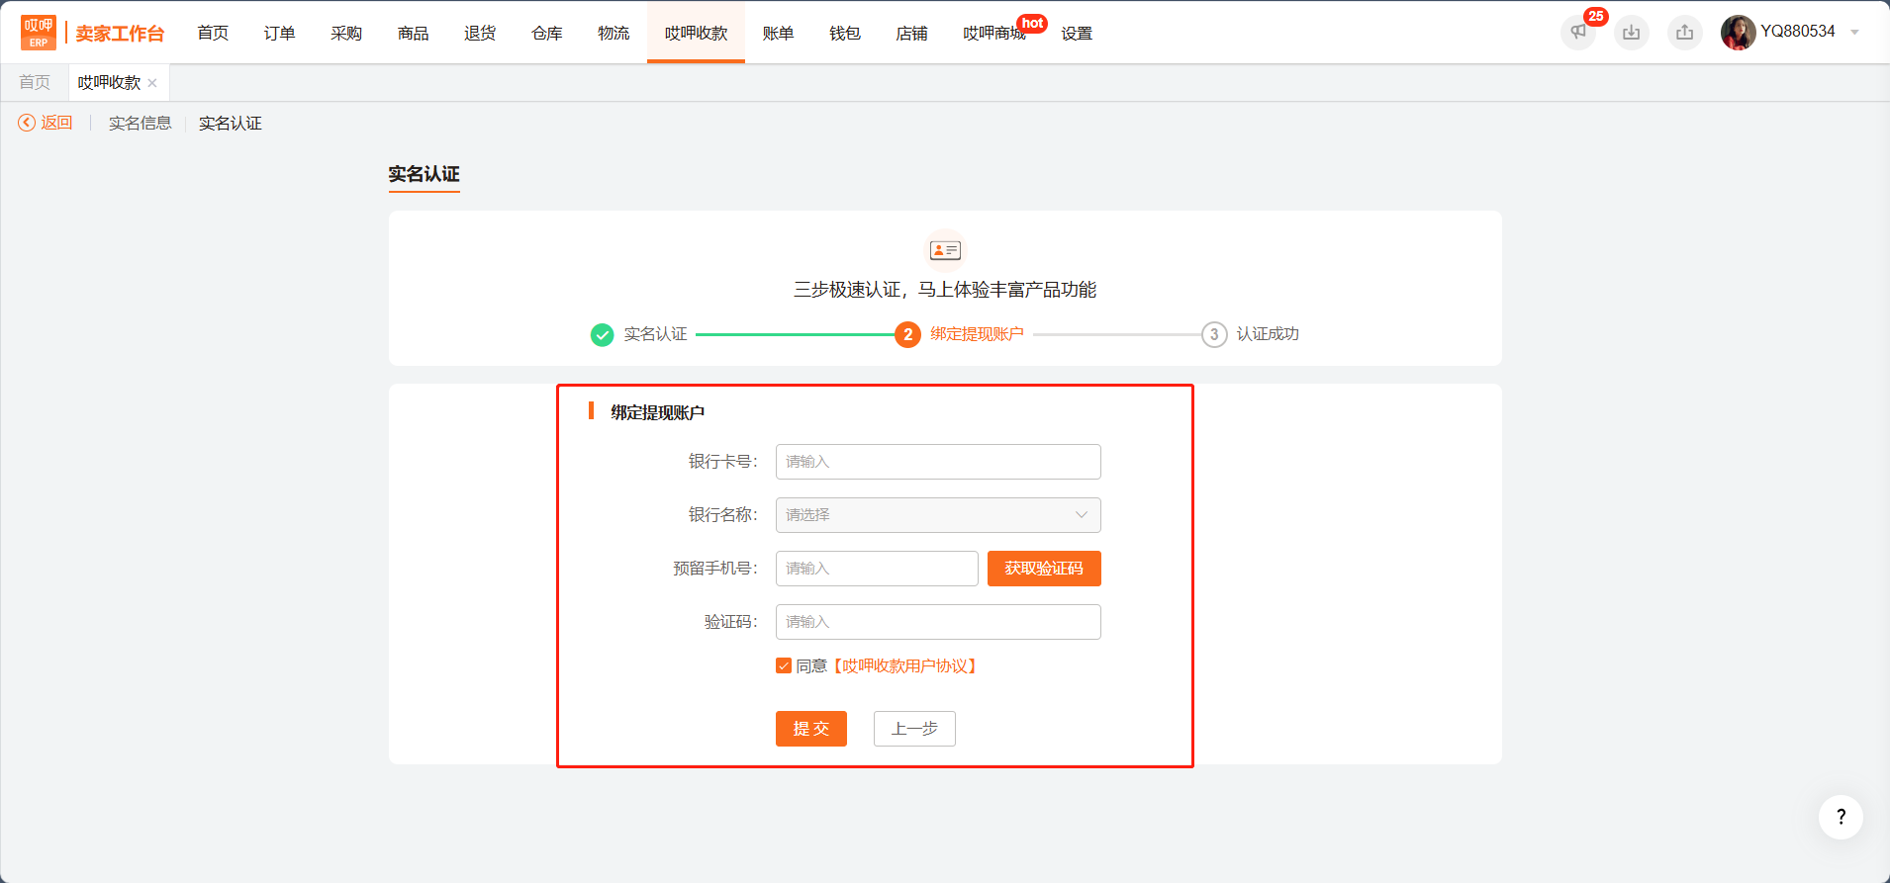Click the completed 实名认证 step checkmark
1890x883 pixels.
[x=602, y=335]
